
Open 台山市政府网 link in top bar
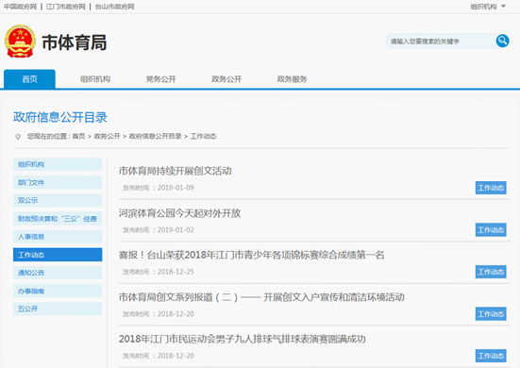pos(114,7)
